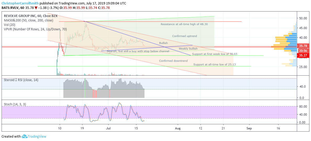This screenshot has height=141, width=311.
Task: Select the 'Weakly bullish' annotation
Action: tap(188, 49)
